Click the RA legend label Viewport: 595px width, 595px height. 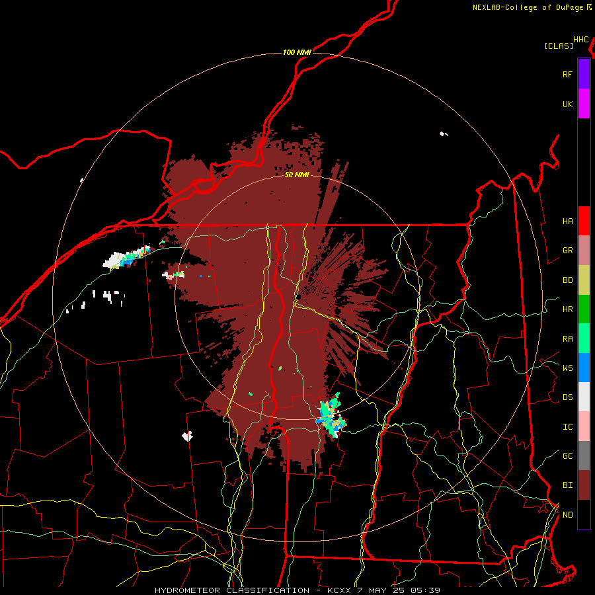[x=567, y=338]
